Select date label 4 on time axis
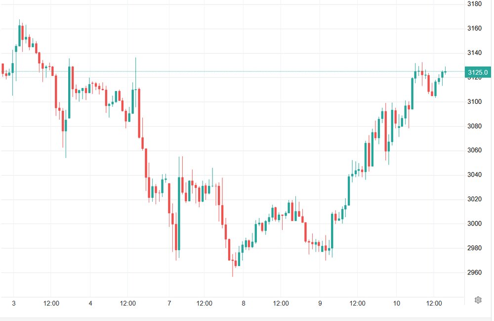This screenshot has height=321, width=494. coord(90,303)
